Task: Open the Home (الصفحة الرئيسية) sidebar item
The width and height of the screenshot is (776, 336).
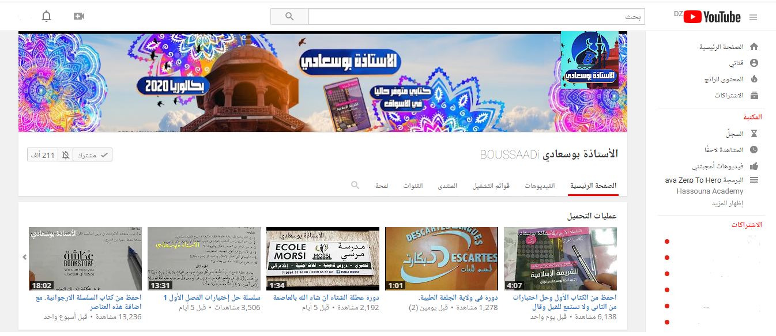Action: click(721, 47)
